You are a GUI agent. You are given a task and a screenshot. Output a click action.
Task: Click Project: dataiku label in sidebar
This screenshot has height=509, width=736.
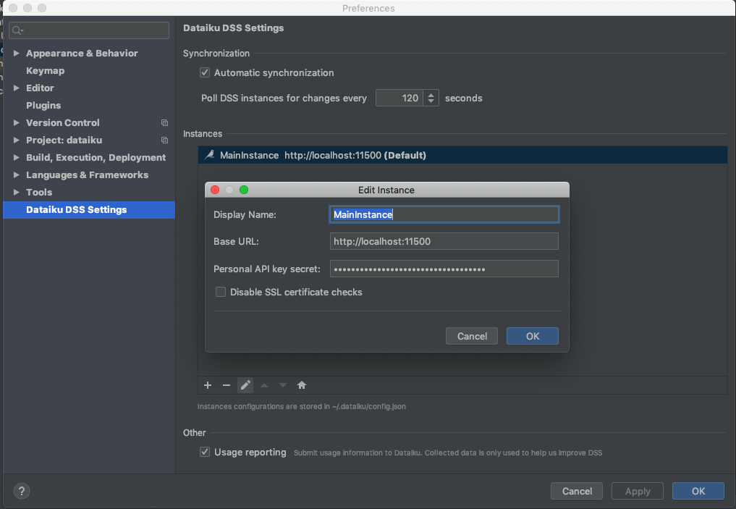coord(64,140)
